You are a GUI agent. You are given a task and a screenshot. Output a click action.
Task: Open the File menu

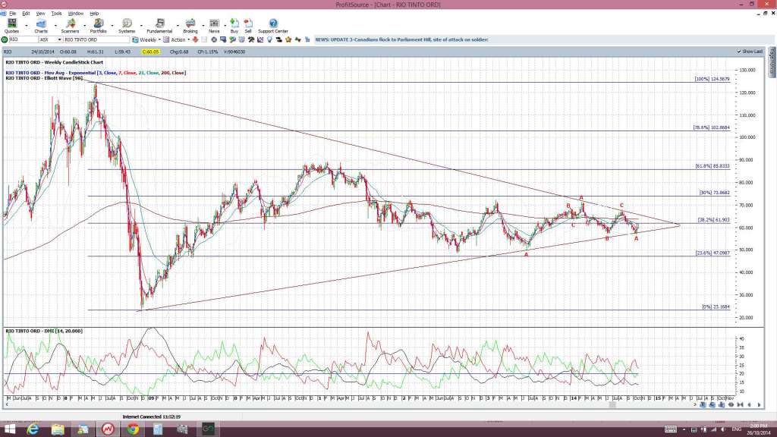[12, 14]
